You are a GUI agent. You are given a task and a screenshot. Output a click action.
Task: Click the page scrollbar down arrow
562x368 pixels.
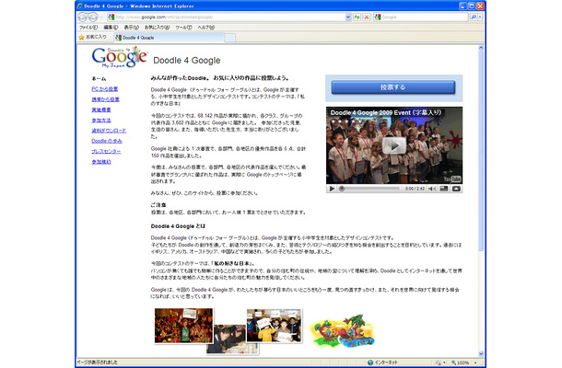click(x=481, y=353)
